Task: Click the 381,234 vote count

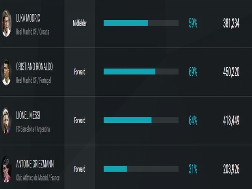Action: pyautogui.click(x=231, y=23)
